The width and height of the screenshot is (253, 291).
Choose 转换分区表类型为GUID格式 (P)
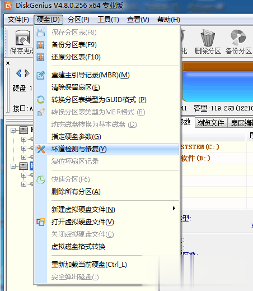107,100
